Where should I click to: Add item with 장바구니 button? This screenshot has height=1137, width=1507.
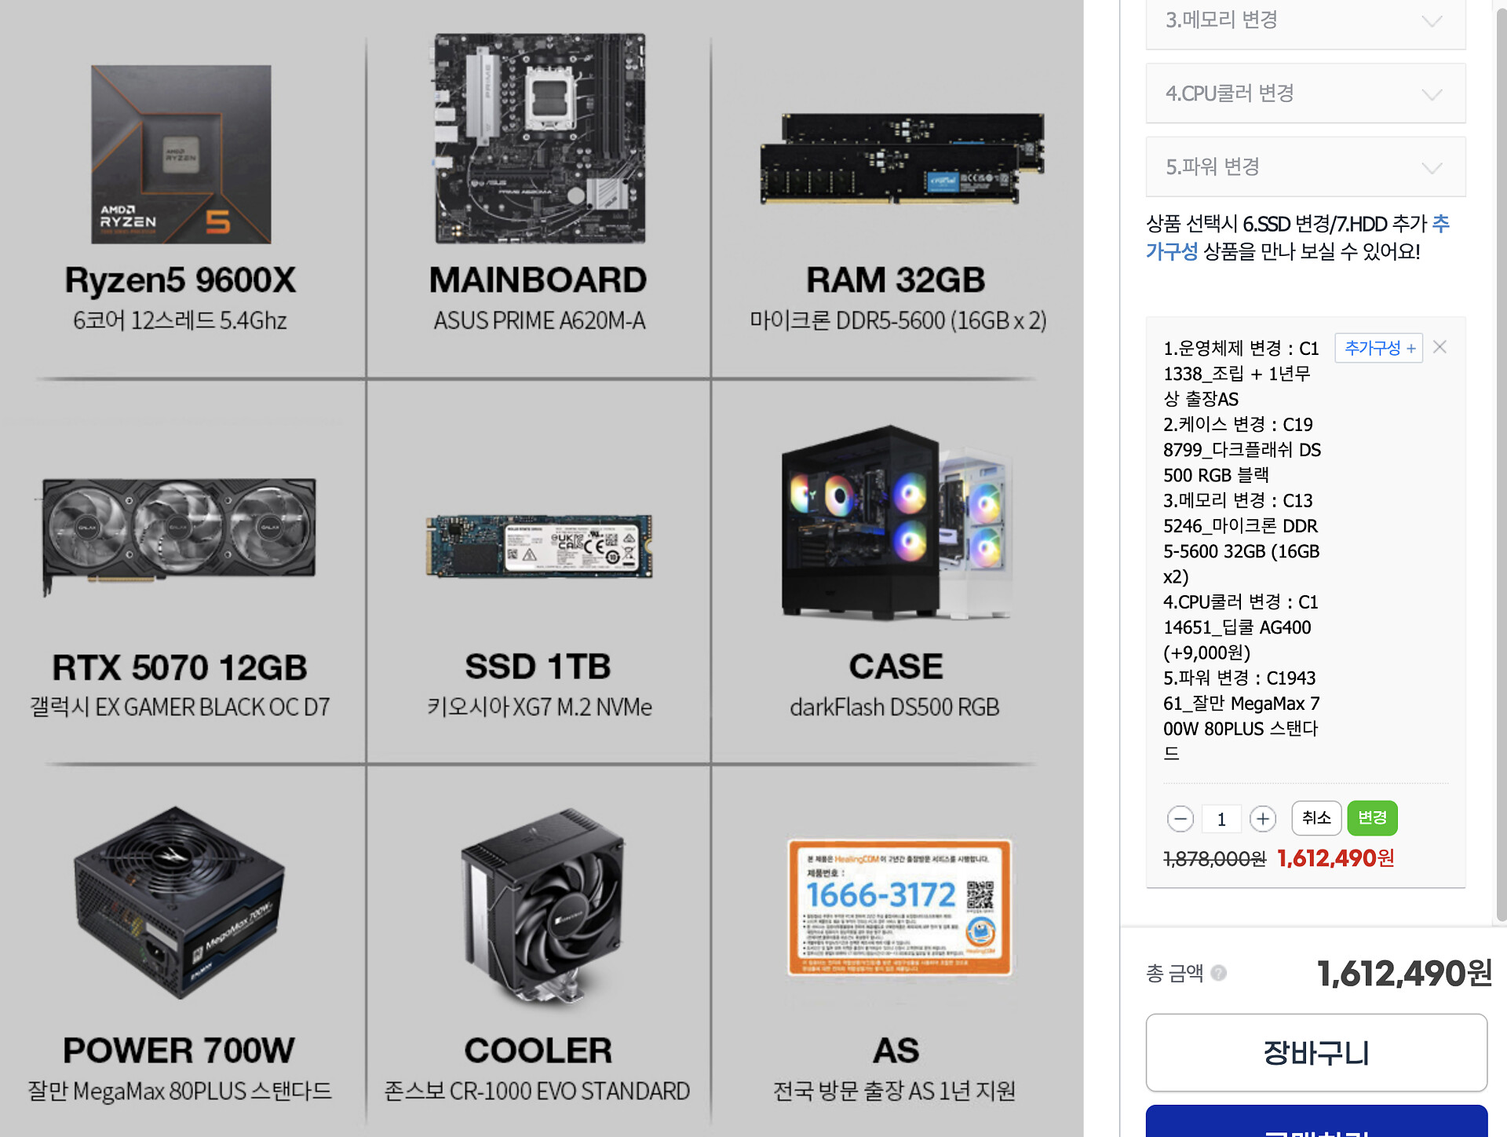[1316, 1052]
